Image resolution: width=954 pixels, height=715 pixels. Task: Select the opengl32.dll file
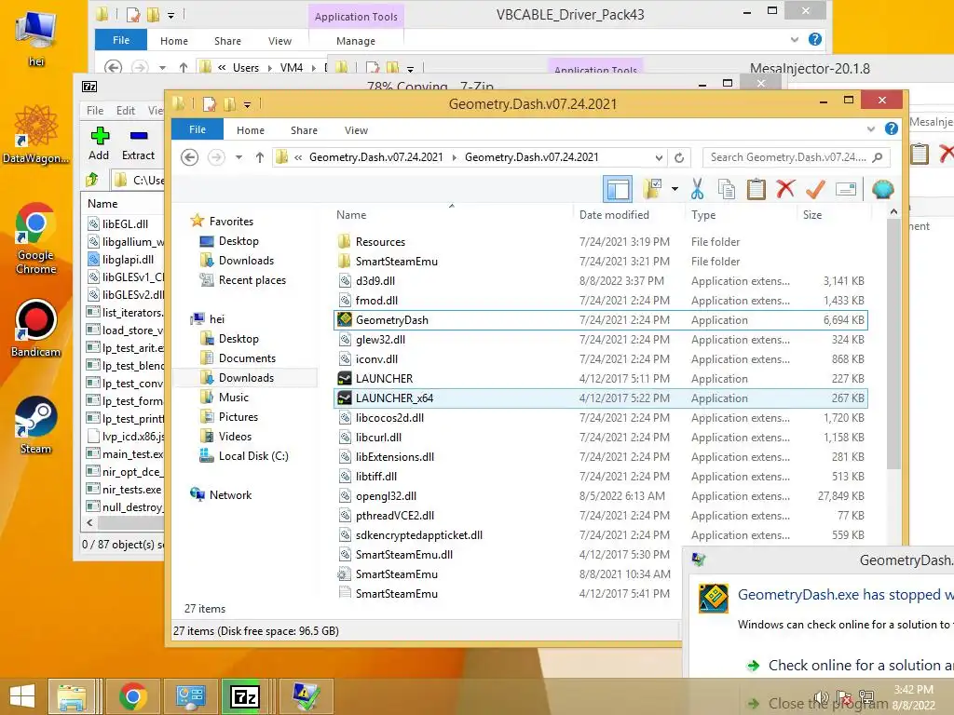point(601,496)
